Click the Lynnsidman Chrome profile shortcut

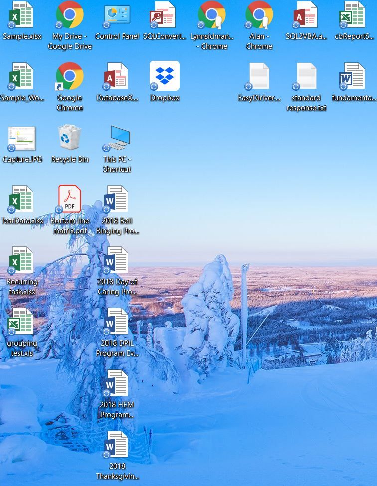click(x=212, y=15)
